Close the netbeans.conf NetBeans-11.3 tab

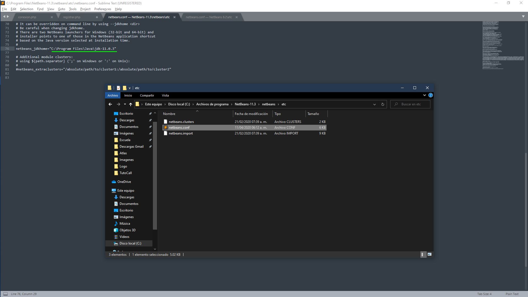[174, 17]
